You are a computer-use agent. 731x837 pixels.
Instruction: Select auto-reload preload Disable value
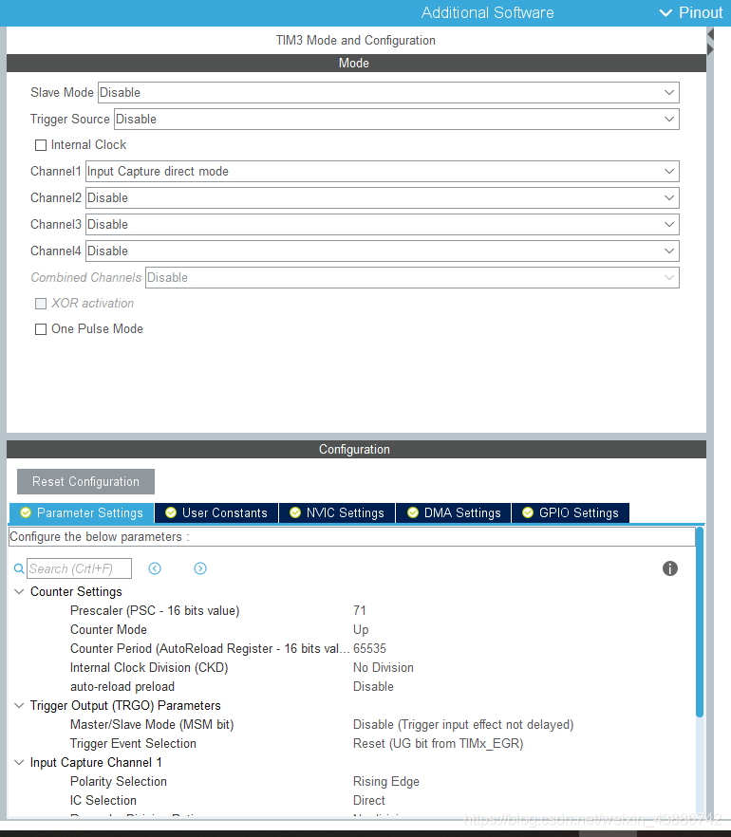click(373, 686)
